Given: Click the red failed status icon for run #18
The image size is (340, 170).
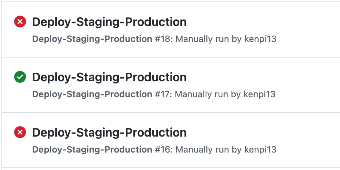Looking at the screenshot, I should (20, 22).
